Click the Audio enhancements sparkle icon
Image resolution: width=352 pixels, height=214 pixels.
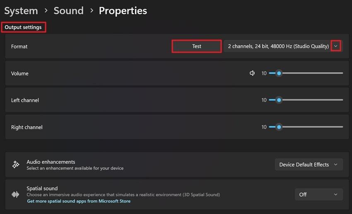(x=16, y=165)
